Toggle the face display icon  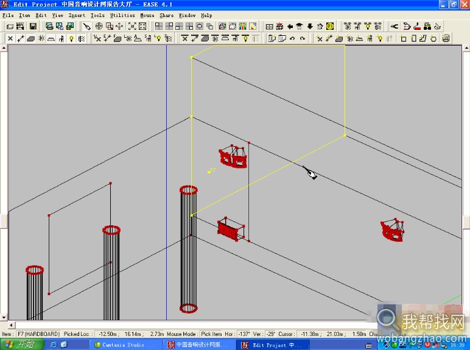[30, 38]
